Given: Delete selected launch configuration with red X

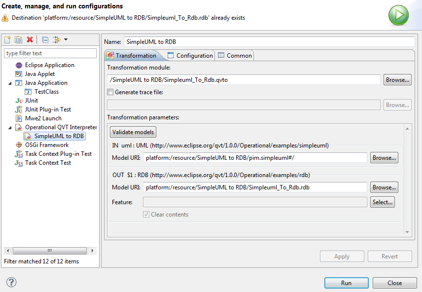Looking at the screenshot, I should (30, 39).
